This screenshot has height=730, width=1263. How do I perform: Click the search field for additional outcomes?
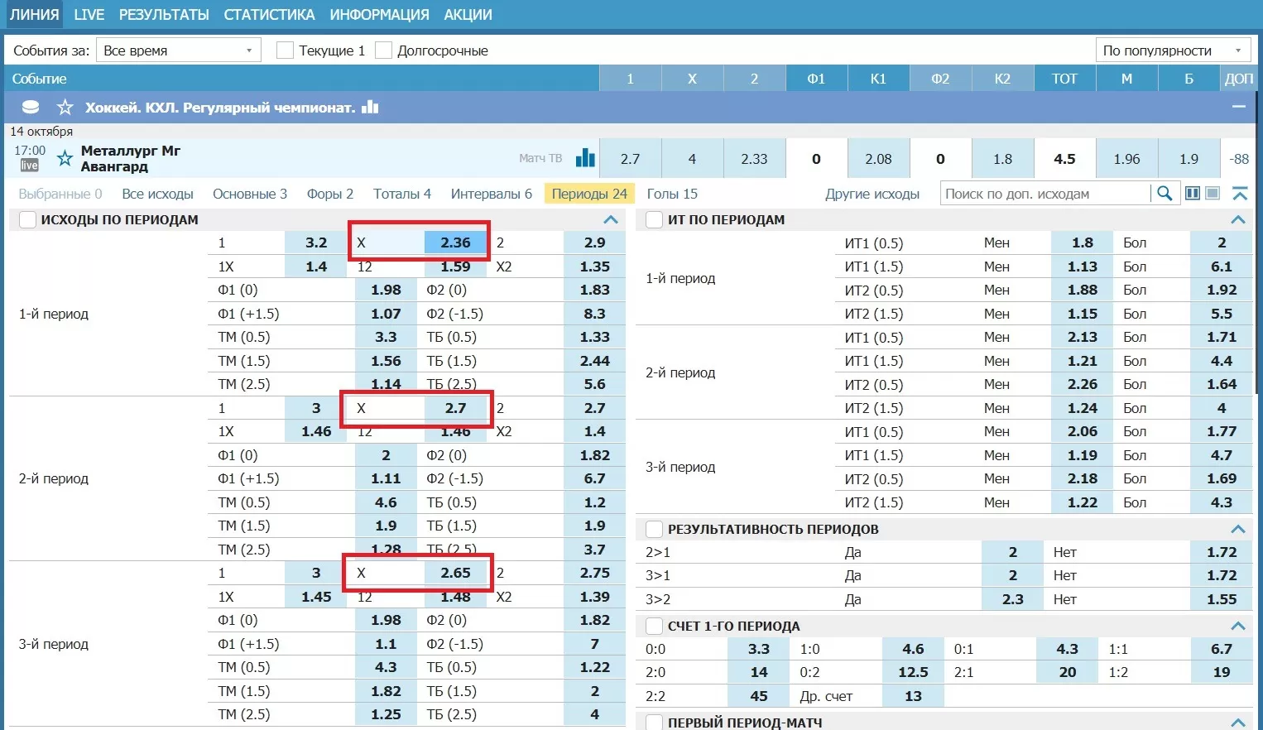[1044, 194]
